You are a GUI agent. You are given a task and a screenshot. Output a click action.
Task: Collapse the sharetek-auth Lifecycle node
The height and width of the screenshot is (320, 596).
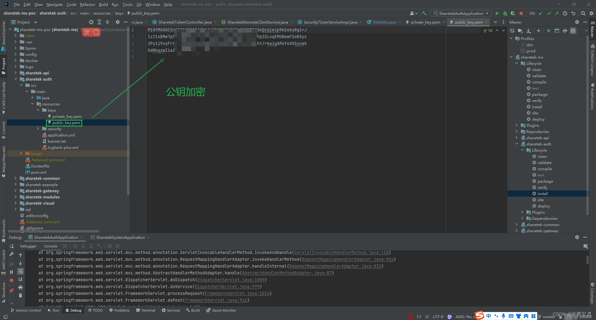[x=522, y=150]
